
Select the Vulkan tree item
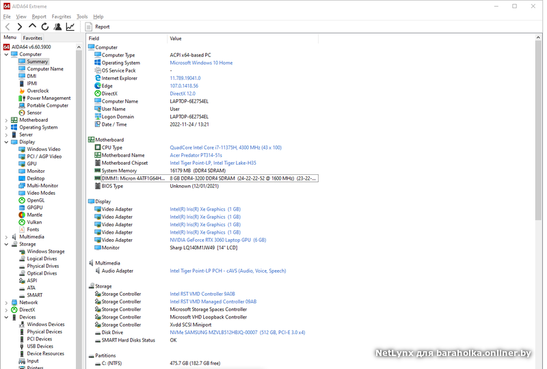coord(34,222)
